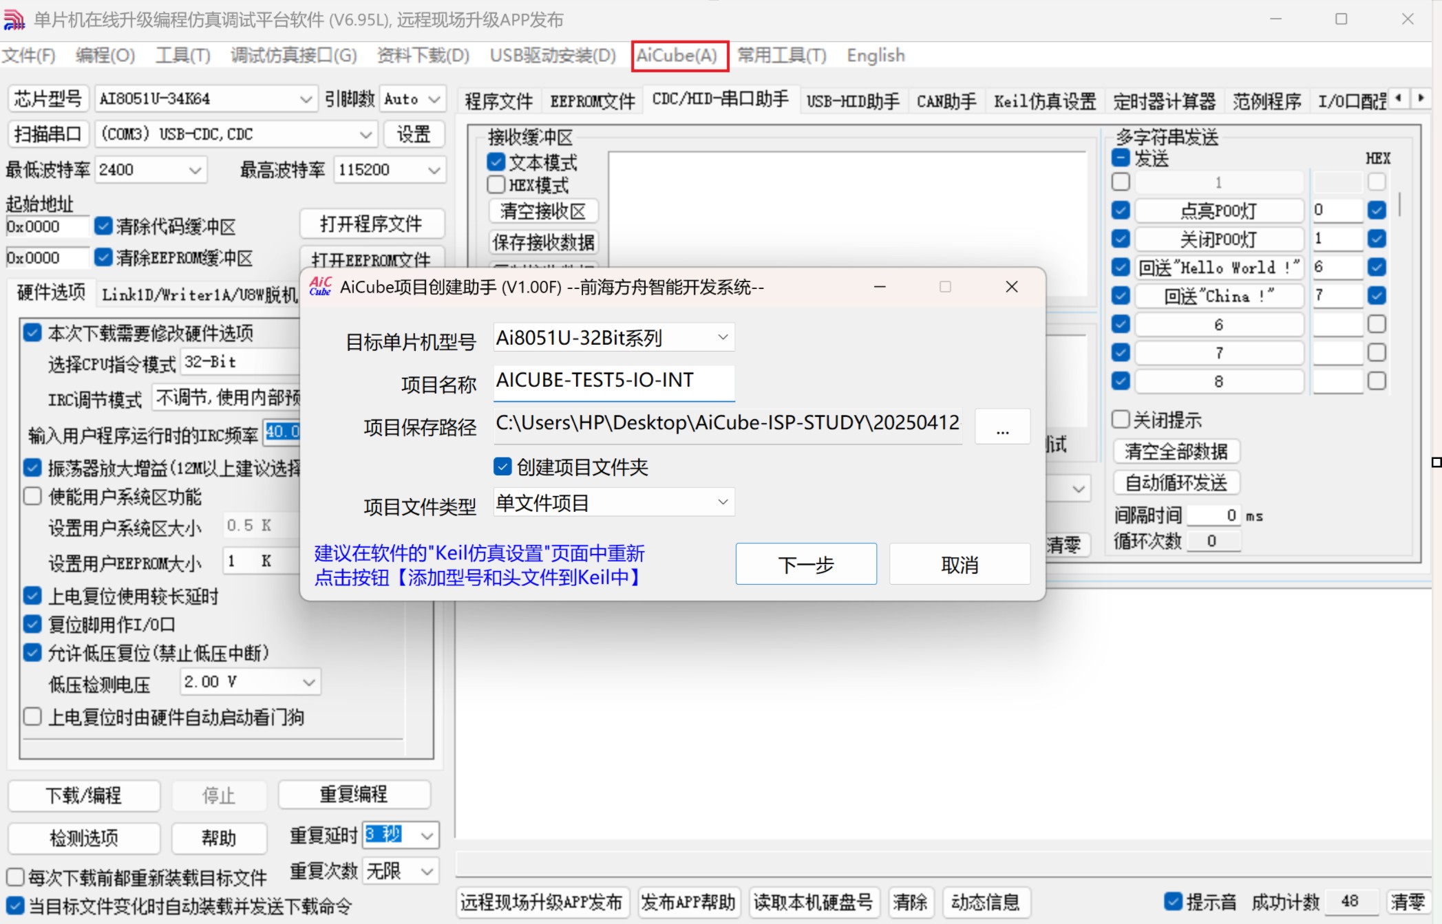Toggle HEX checkbox for 点亮P00灯 row
Screen dimensions: 1442x924
pyautogui.click(x=1377, y=210)
